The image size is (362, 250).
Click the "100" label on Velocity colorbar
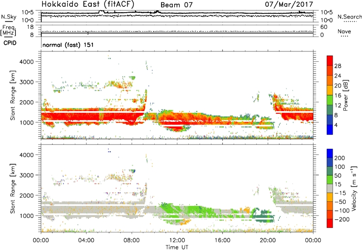tap(340, 167)
